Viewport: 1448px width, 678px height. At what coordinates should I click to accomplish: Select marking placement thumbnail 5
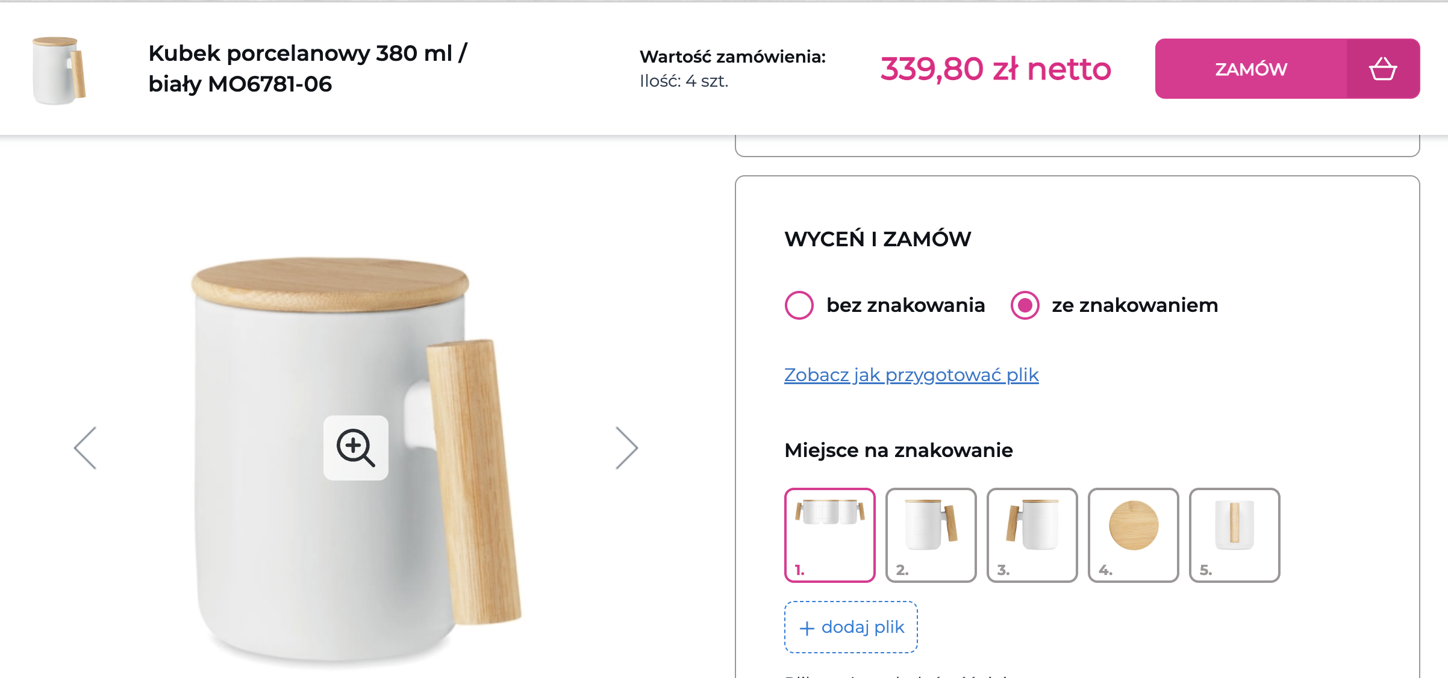1234,535
